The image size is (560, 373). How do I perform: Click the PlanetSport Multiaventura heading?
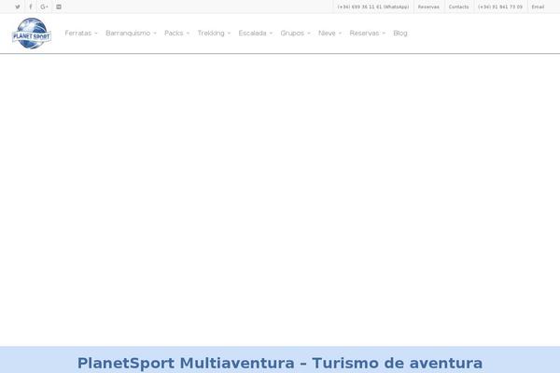coord(280,363)
